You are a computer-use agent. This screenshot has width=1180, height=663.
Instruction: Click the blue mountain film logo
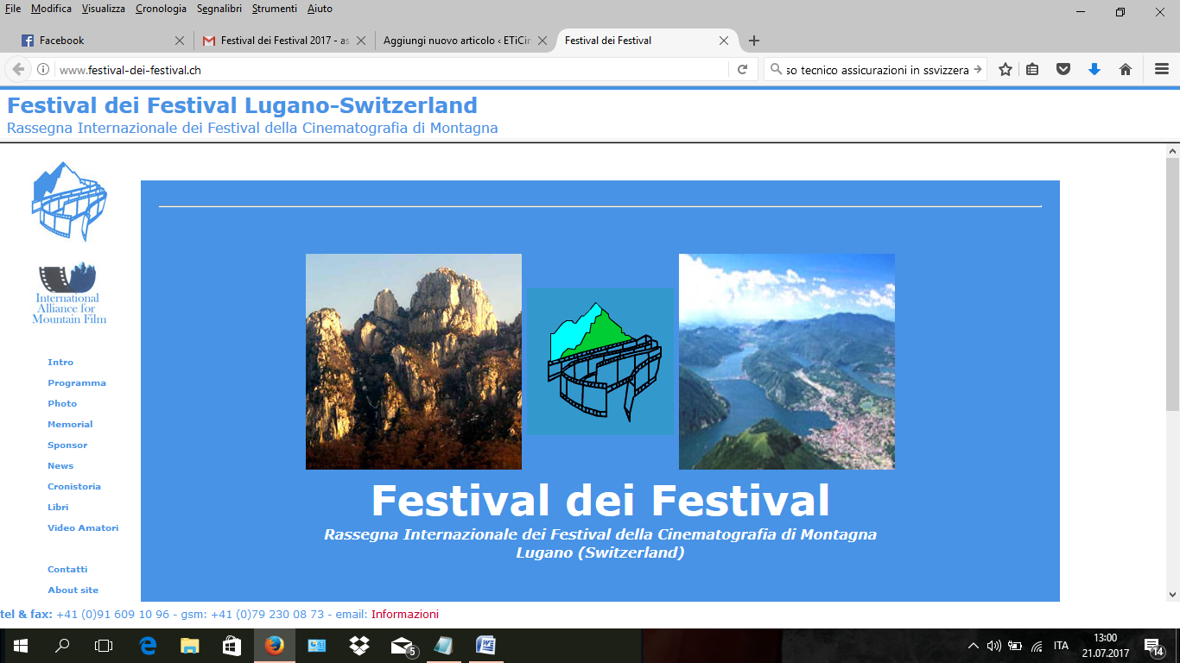(69, 201)
